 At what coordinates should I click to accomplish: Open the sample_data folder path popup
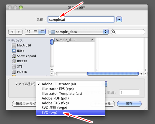coord(78,32)
